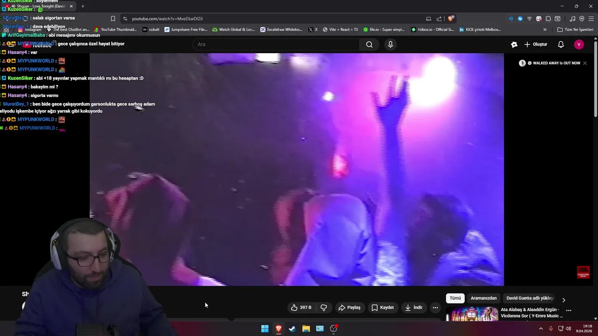
Task: Open more actions menu beside İndir
Action: pyautogui.click(x=435, y=308)
